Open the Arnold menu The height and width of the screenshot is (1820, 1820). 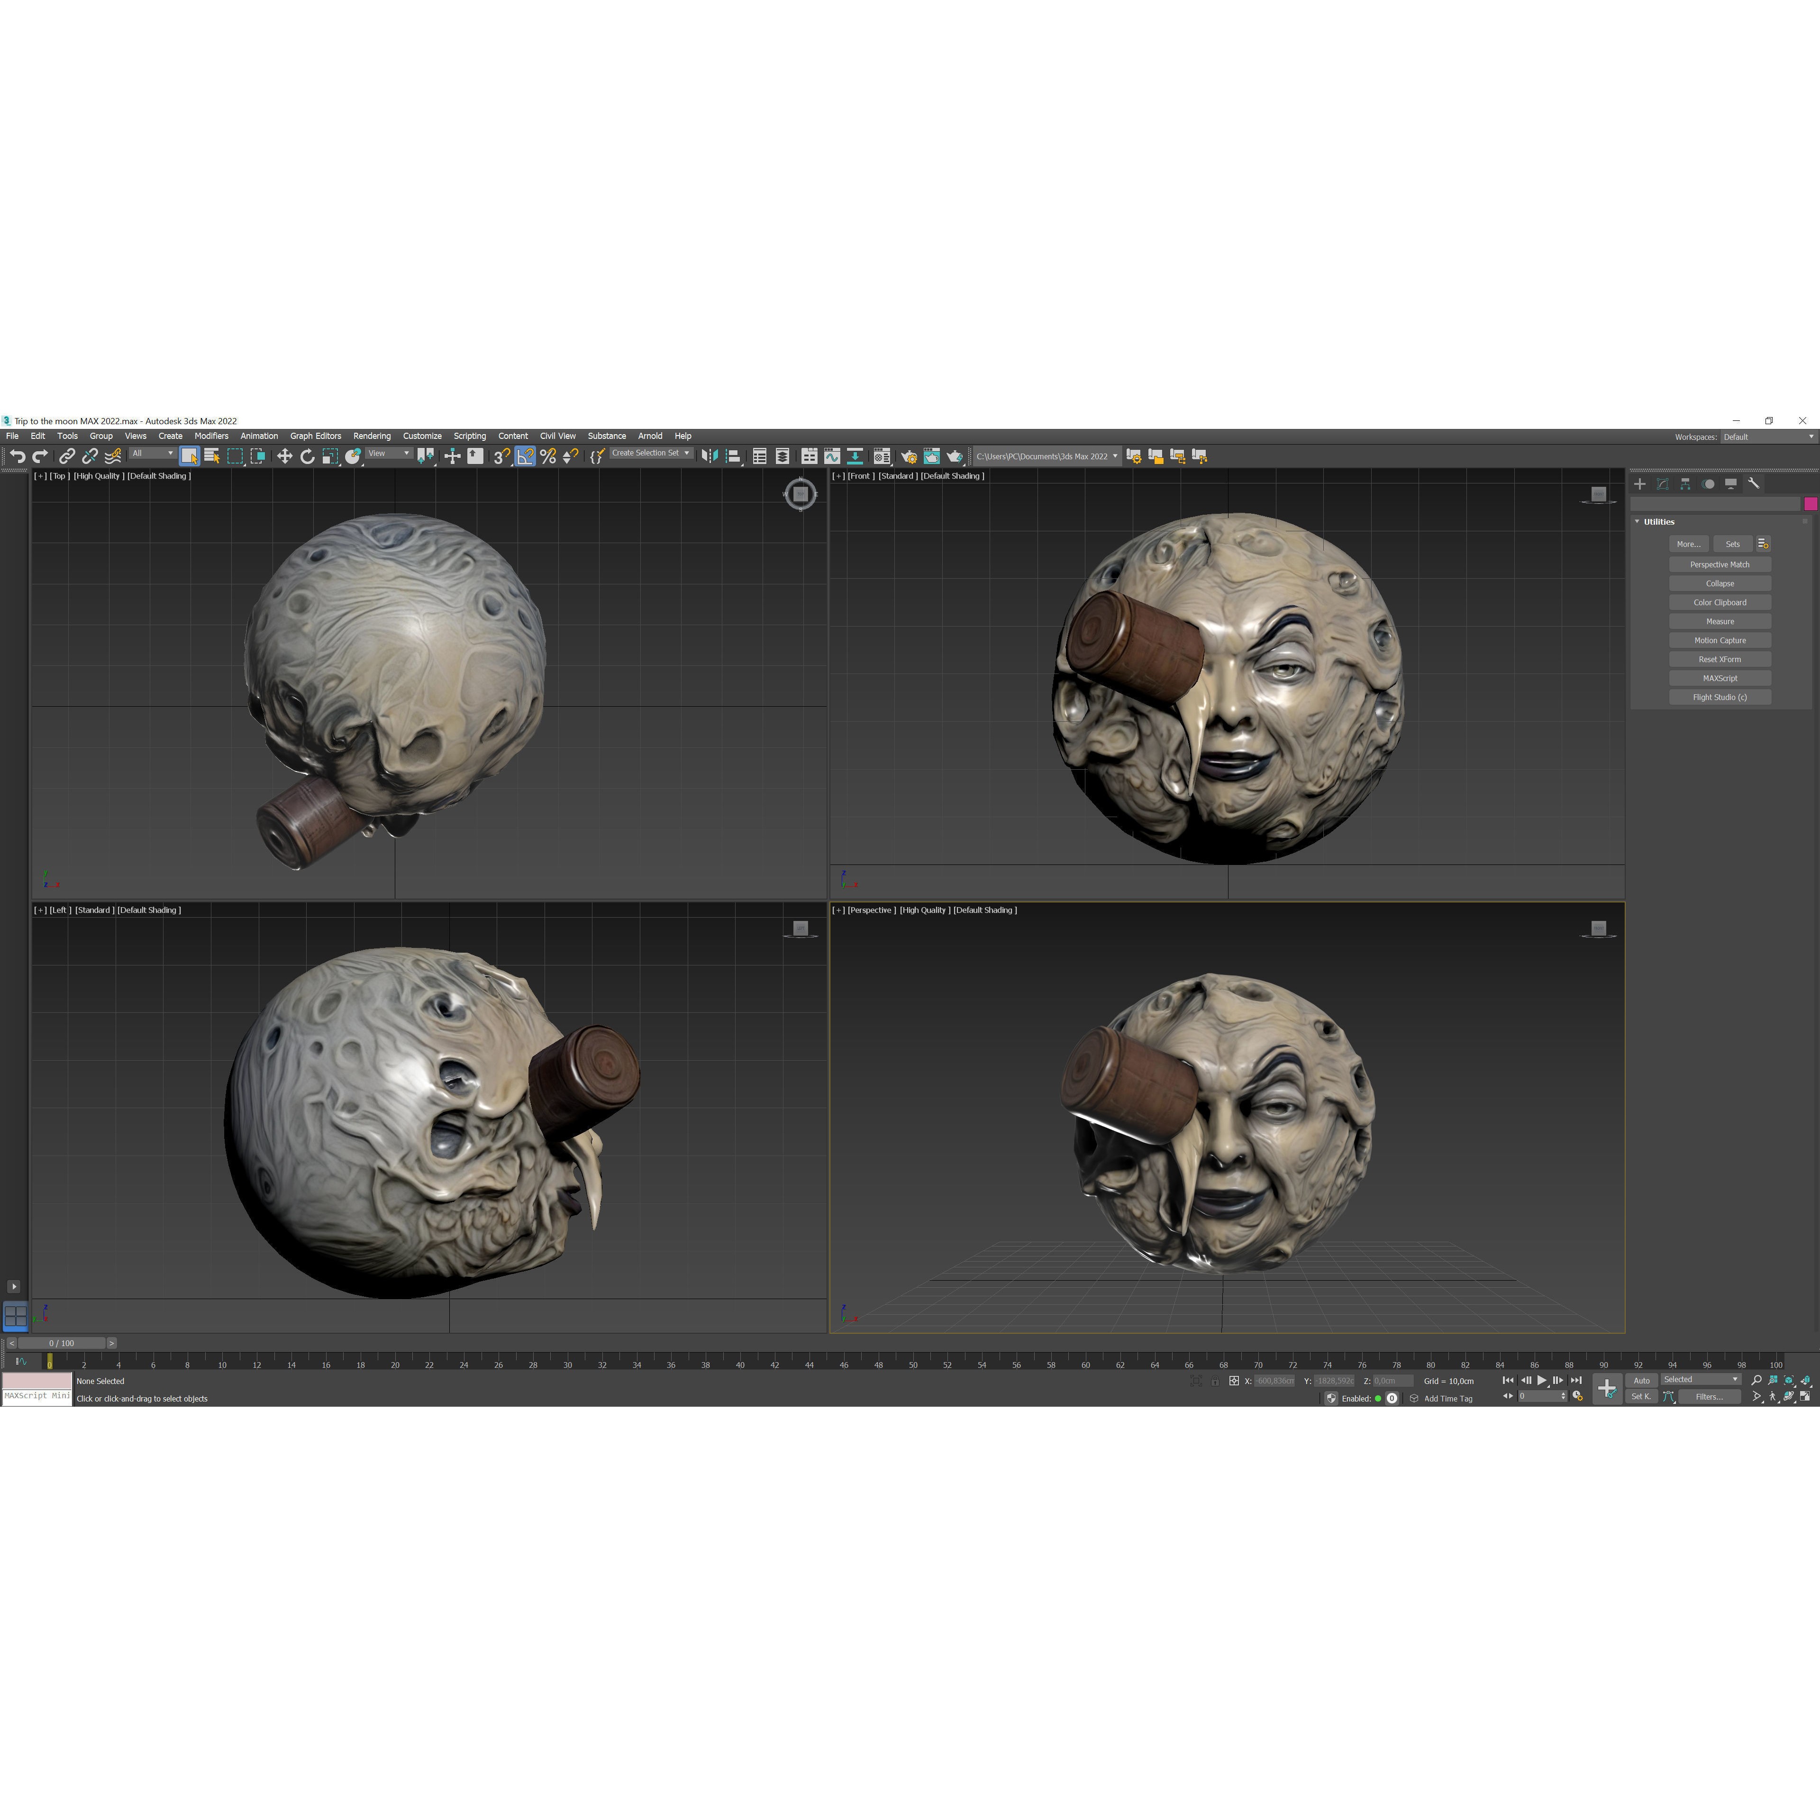pyautogui.click(x=650, y=436)
